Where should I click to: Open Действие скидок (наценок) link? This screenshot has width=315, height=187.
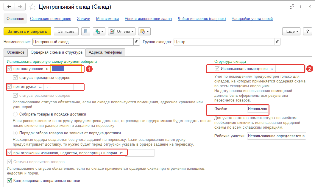click(202, 19)
